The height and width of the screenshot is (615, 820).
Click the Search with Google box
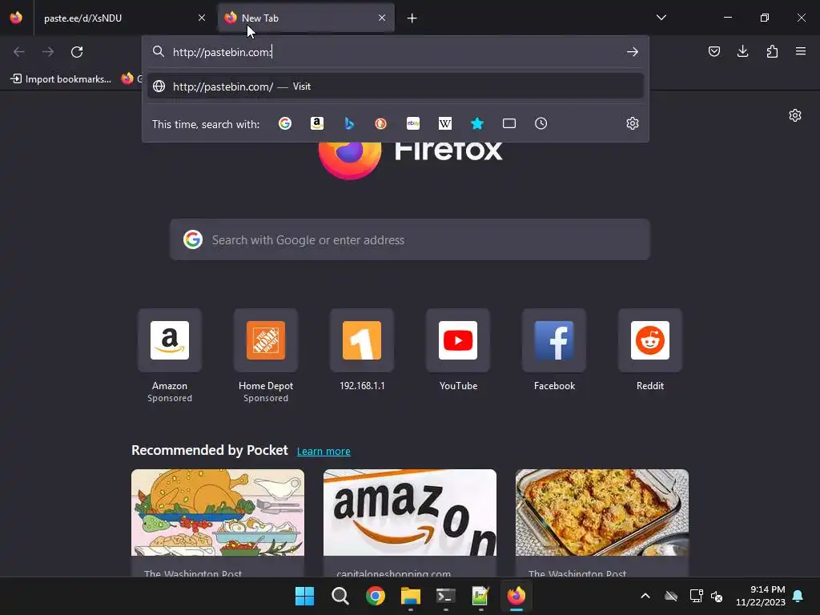point(409,240)
